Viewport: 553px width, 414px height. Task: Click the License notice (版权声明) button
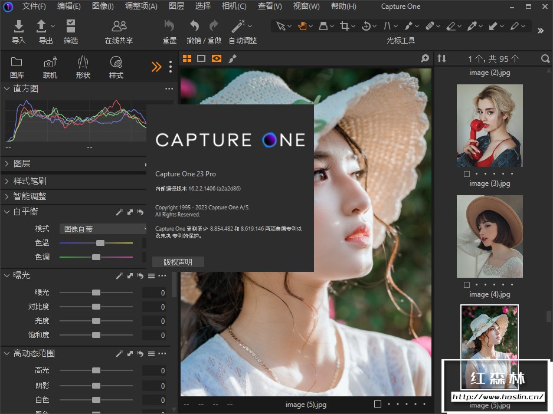coord(178,262)
